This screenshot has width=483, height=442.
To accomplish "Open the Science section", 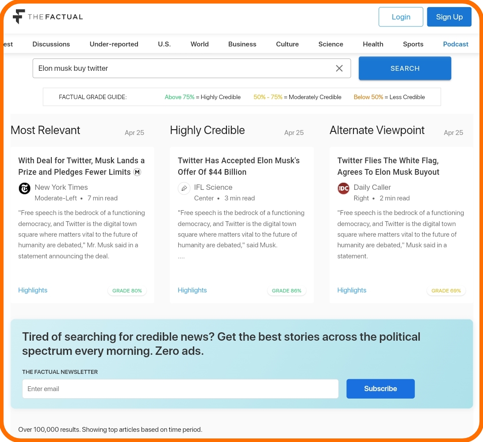I will point(330,44).
